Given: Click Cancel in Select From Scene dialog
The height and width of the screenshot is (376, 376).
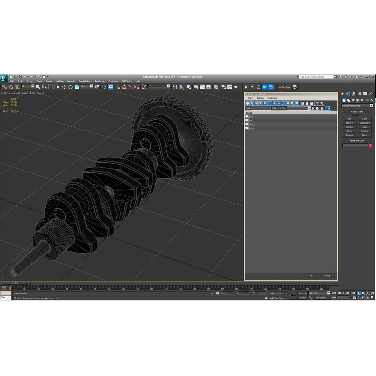Looking at the screenshot, I should coord(327,275).
